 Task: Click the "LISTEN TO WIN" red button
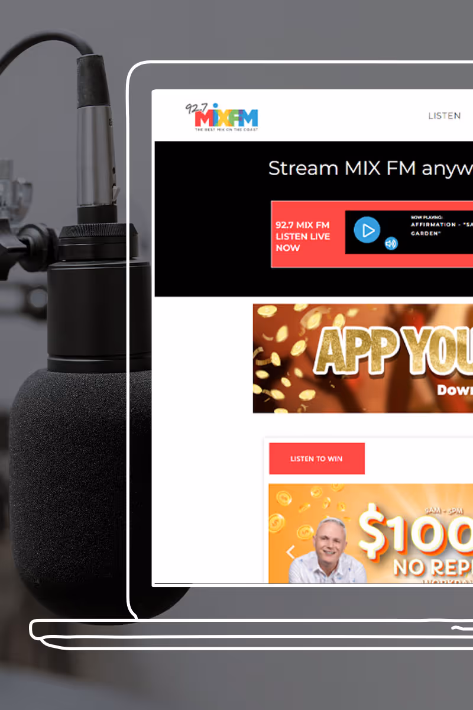pyautogui.click(x=316, y=459)
